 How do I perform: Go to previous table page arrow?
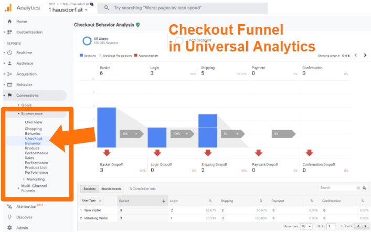(358, 226)
